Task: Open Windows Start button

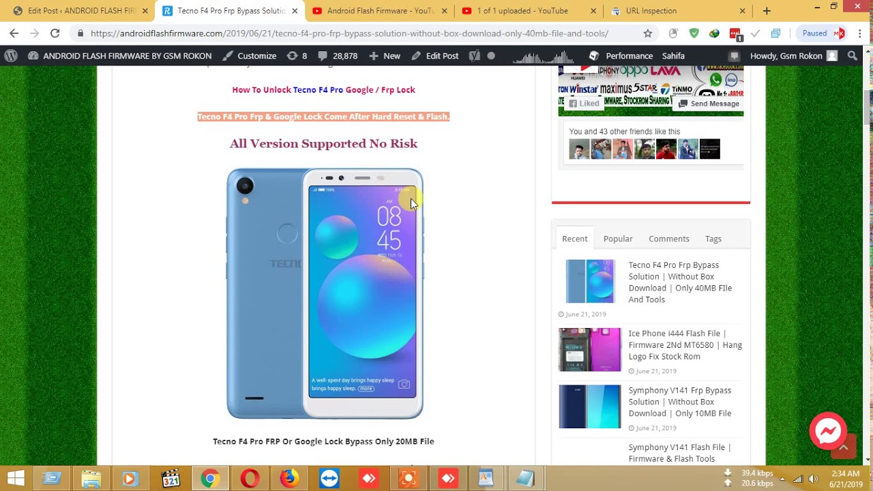Action: (15, 479)
